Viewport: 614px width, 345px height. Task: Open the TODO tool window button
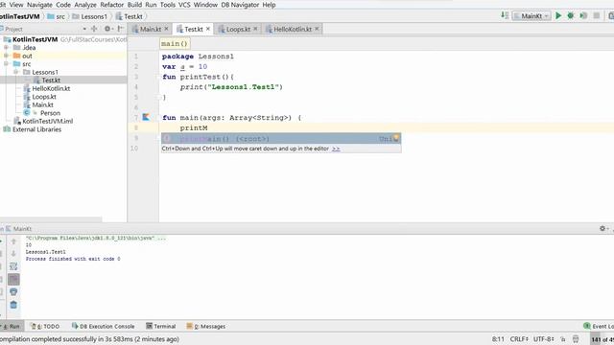[45, 326]
